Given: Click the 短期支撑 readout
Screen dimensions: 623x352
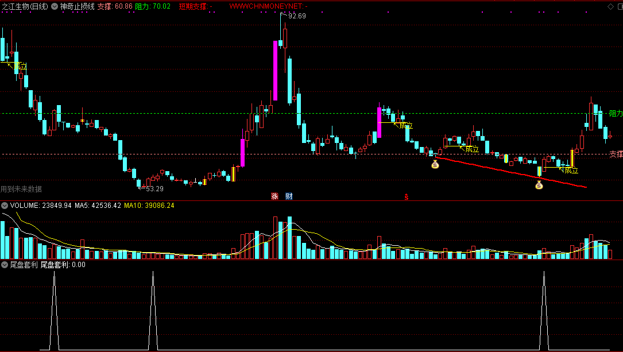Looking at the screenshot, I should tap(195, 6).
